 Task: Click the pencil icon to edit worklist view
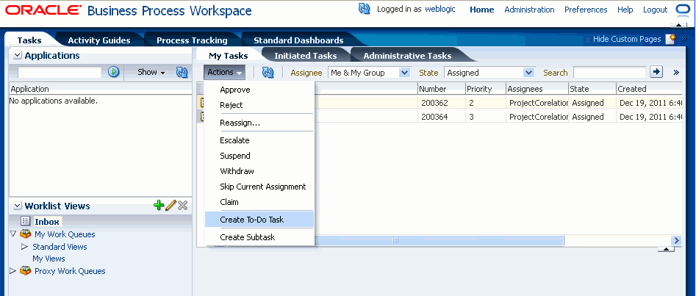click(171, 205)
